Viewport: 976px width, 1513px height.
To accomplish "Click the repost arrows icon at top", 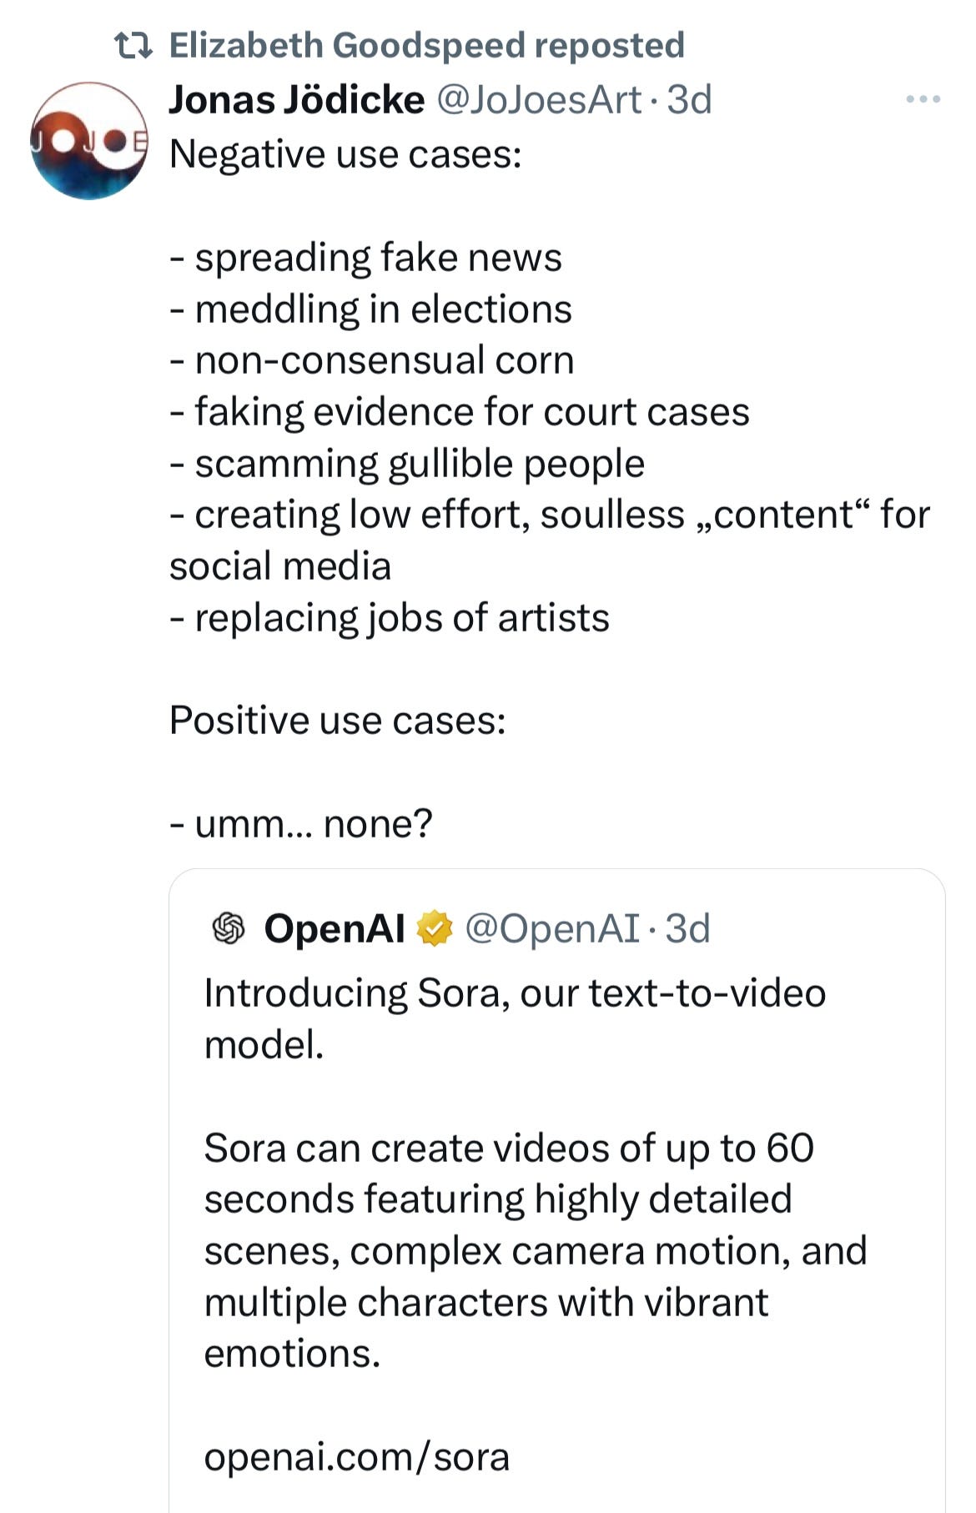I will point(133,46).
